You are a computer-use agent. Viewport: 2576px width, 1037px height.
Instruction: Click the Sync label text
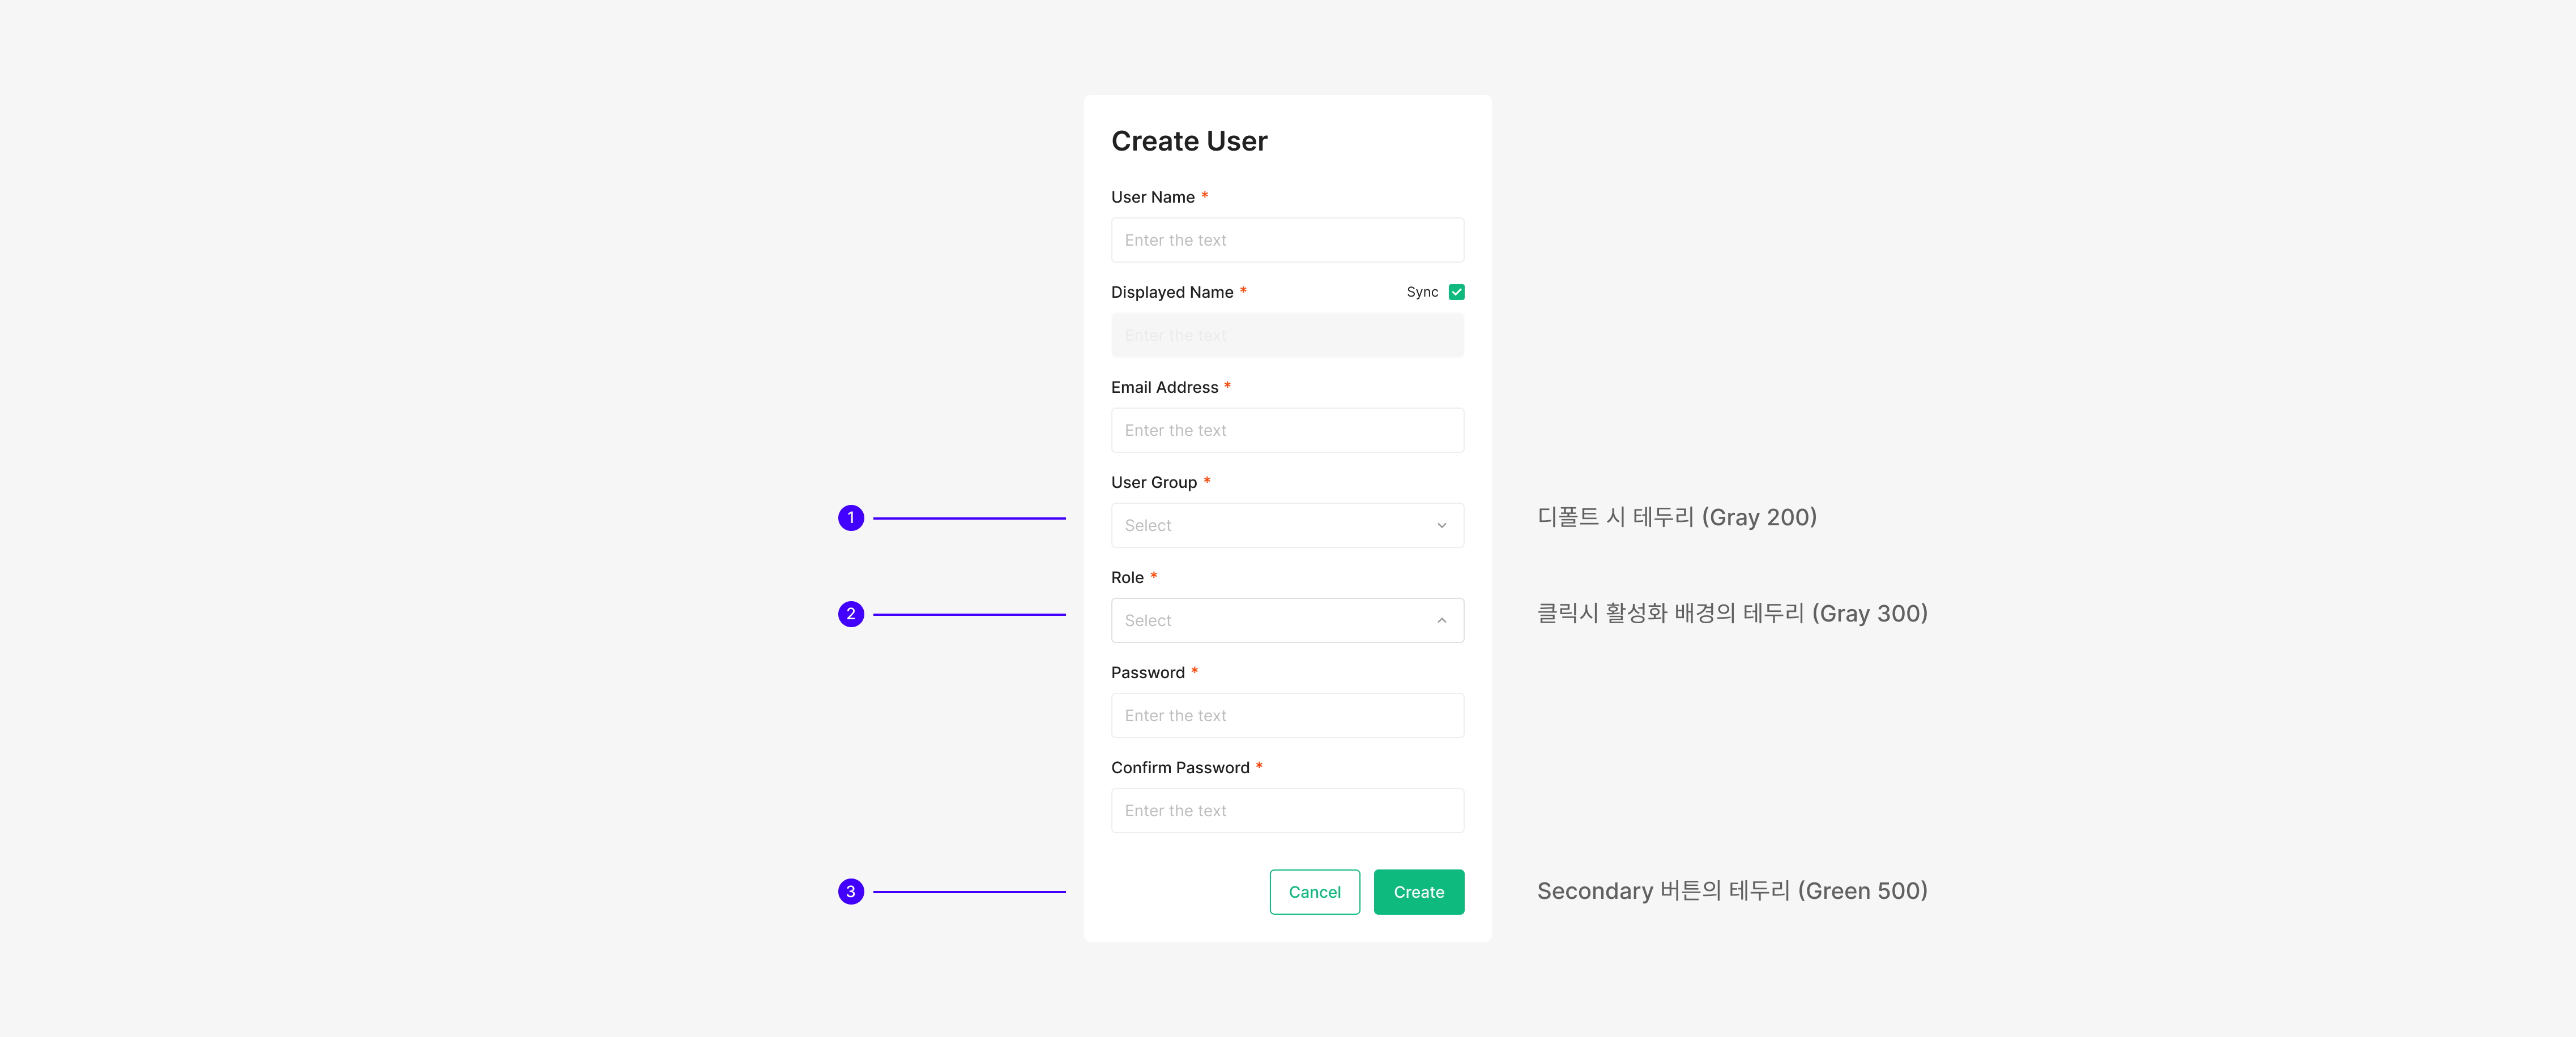(1421, 292)
